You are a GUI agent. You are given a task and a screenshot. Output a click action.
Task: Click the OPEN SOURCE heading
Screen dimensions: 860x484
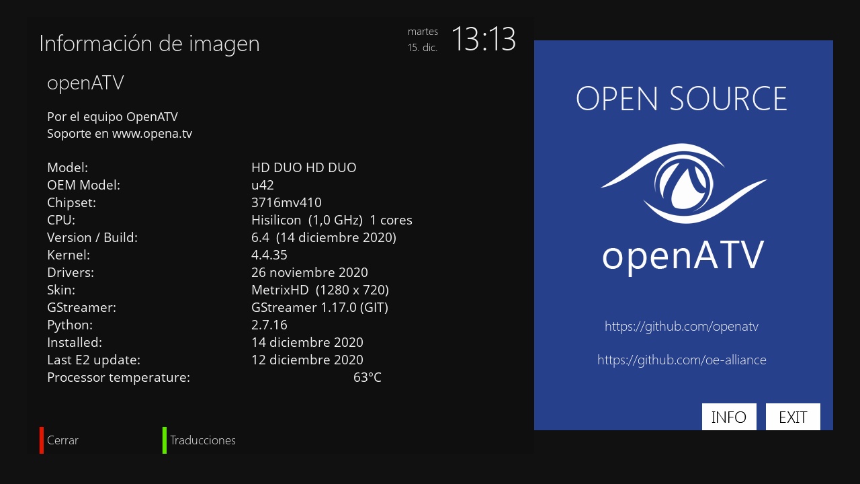(x=681, y=99)
